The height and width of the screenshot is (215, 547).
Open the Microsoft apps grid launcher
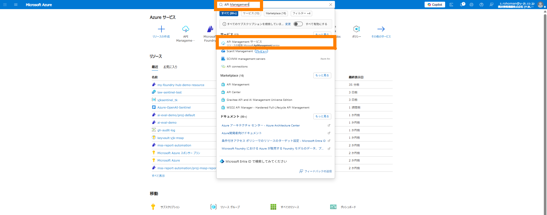(5, 5)
